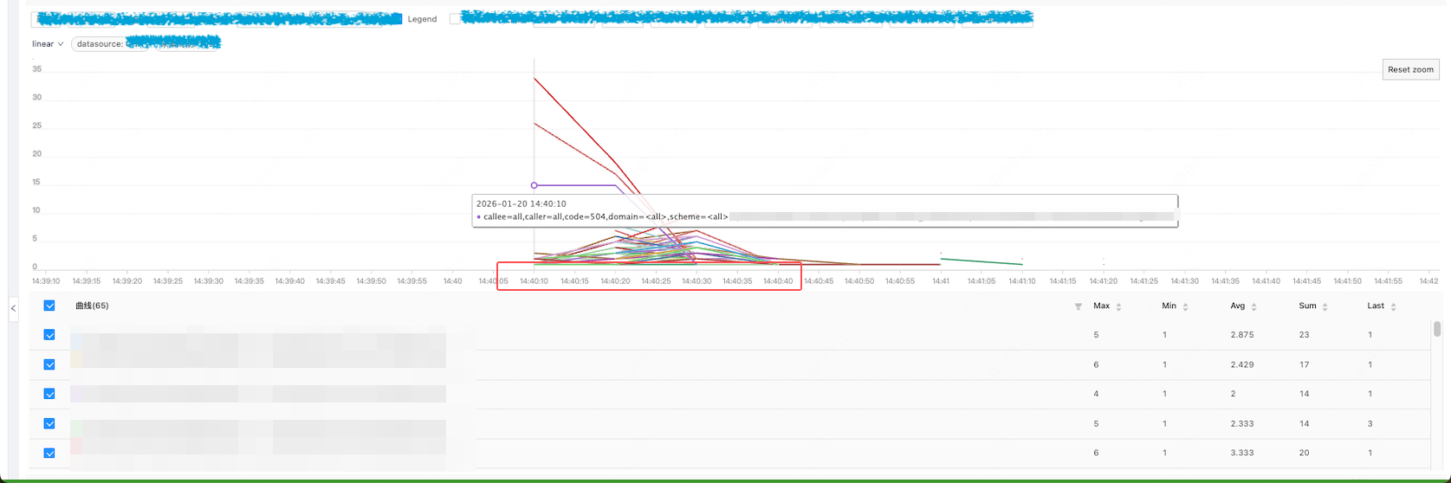Tick the checkbox right of Legend
The image size is (1451, 483).
point(455,19)
